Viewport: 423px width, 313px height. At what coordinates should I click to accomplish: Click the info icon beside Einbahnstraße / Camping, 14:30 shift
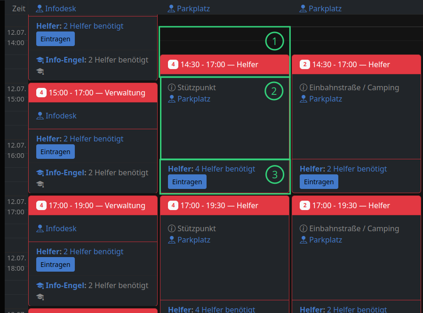click(x=303, y=88)
